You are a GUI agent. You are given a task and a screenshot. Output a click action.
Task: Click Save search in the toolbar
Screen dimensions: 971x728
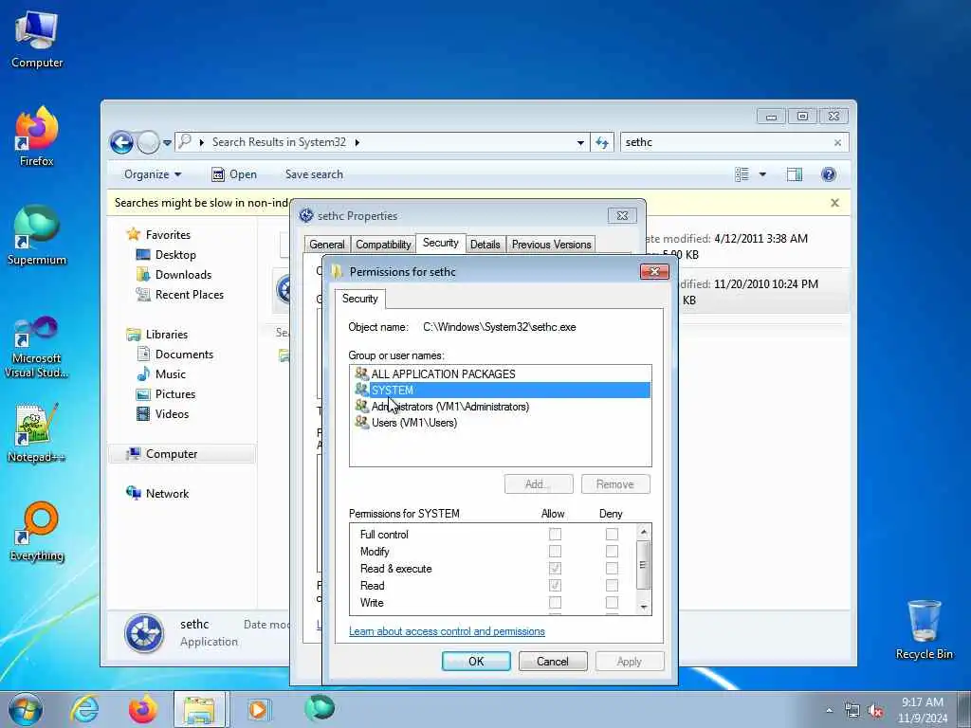coord(314,174)
